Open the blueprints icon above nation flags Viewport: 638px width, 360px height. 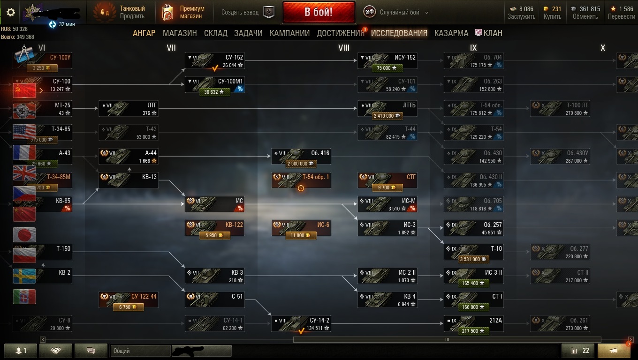pyautogui.click(x=24, y=55)
